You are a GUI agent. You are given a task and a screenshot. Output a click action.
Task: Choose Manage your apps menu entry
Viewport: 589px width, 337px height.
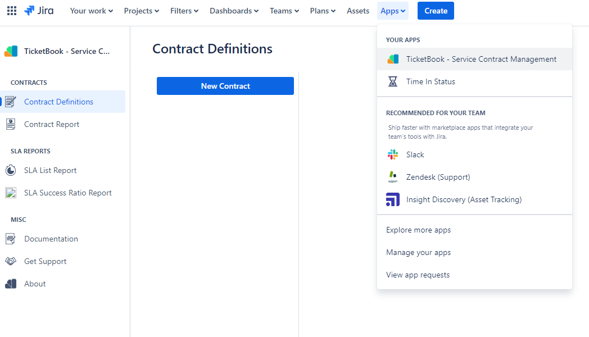418,252
